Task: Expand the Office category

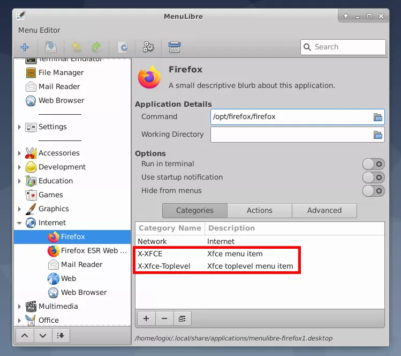Action: point(19,320)
